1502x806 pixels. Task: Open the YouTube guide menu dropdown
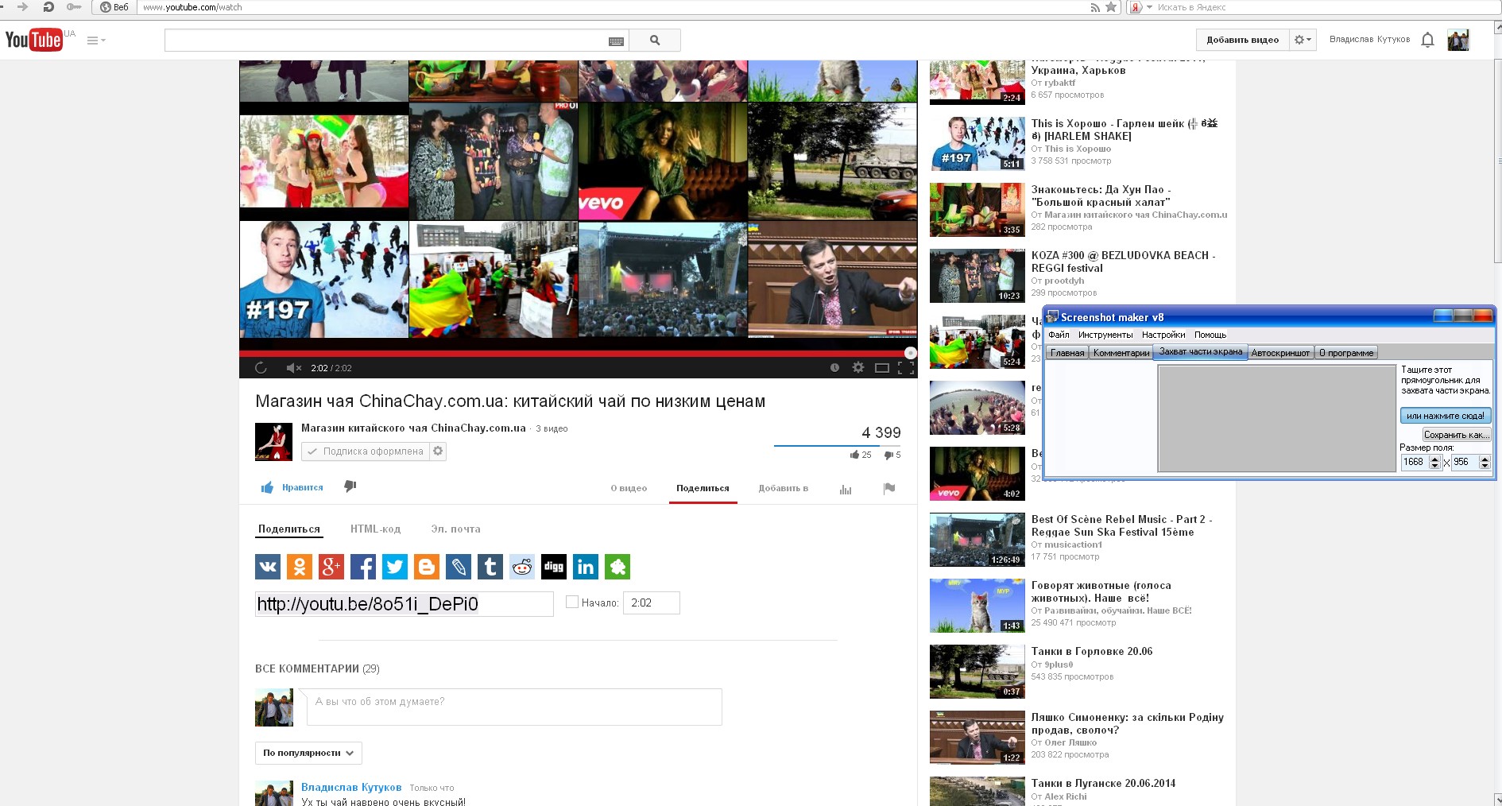coord(96,41)
